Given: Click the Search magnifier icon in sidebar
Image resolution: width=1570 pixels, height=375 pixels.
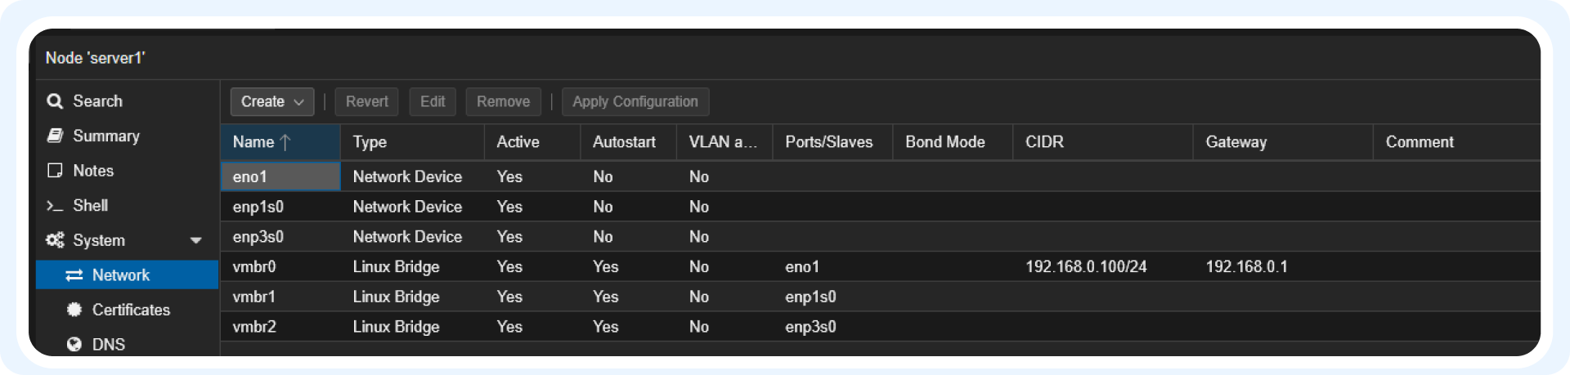Looking at the screenshot, I should pyautogui.click(x=55, y=101).
